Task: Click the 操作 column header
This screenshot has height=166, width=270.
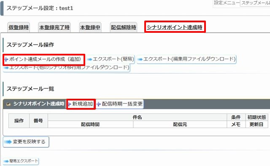Action: point(19,121)
